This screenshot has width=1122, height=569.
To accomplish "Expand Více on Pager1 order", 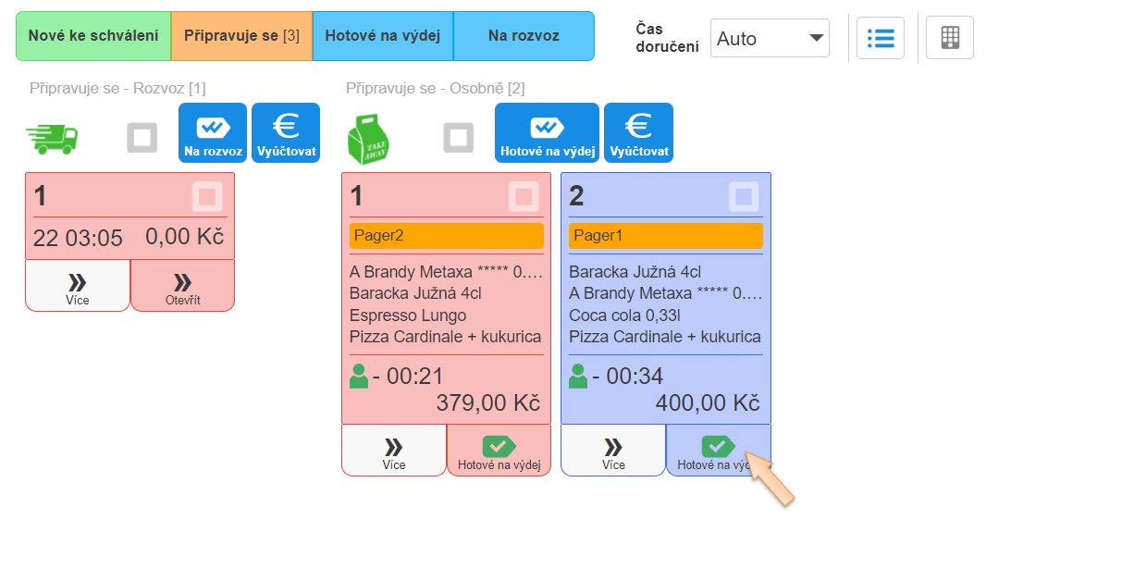I will coord(613,451).
